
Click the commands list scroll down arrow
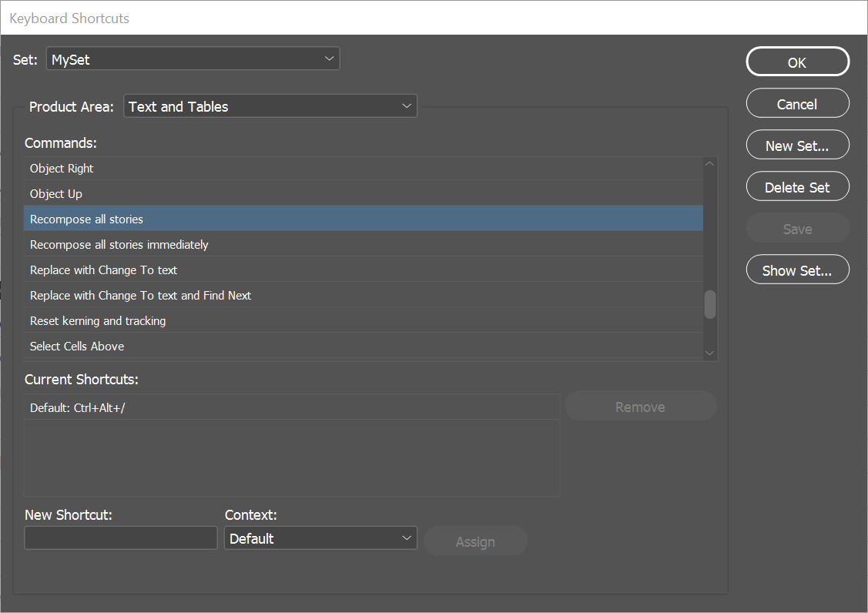click(x=710, y=352)
